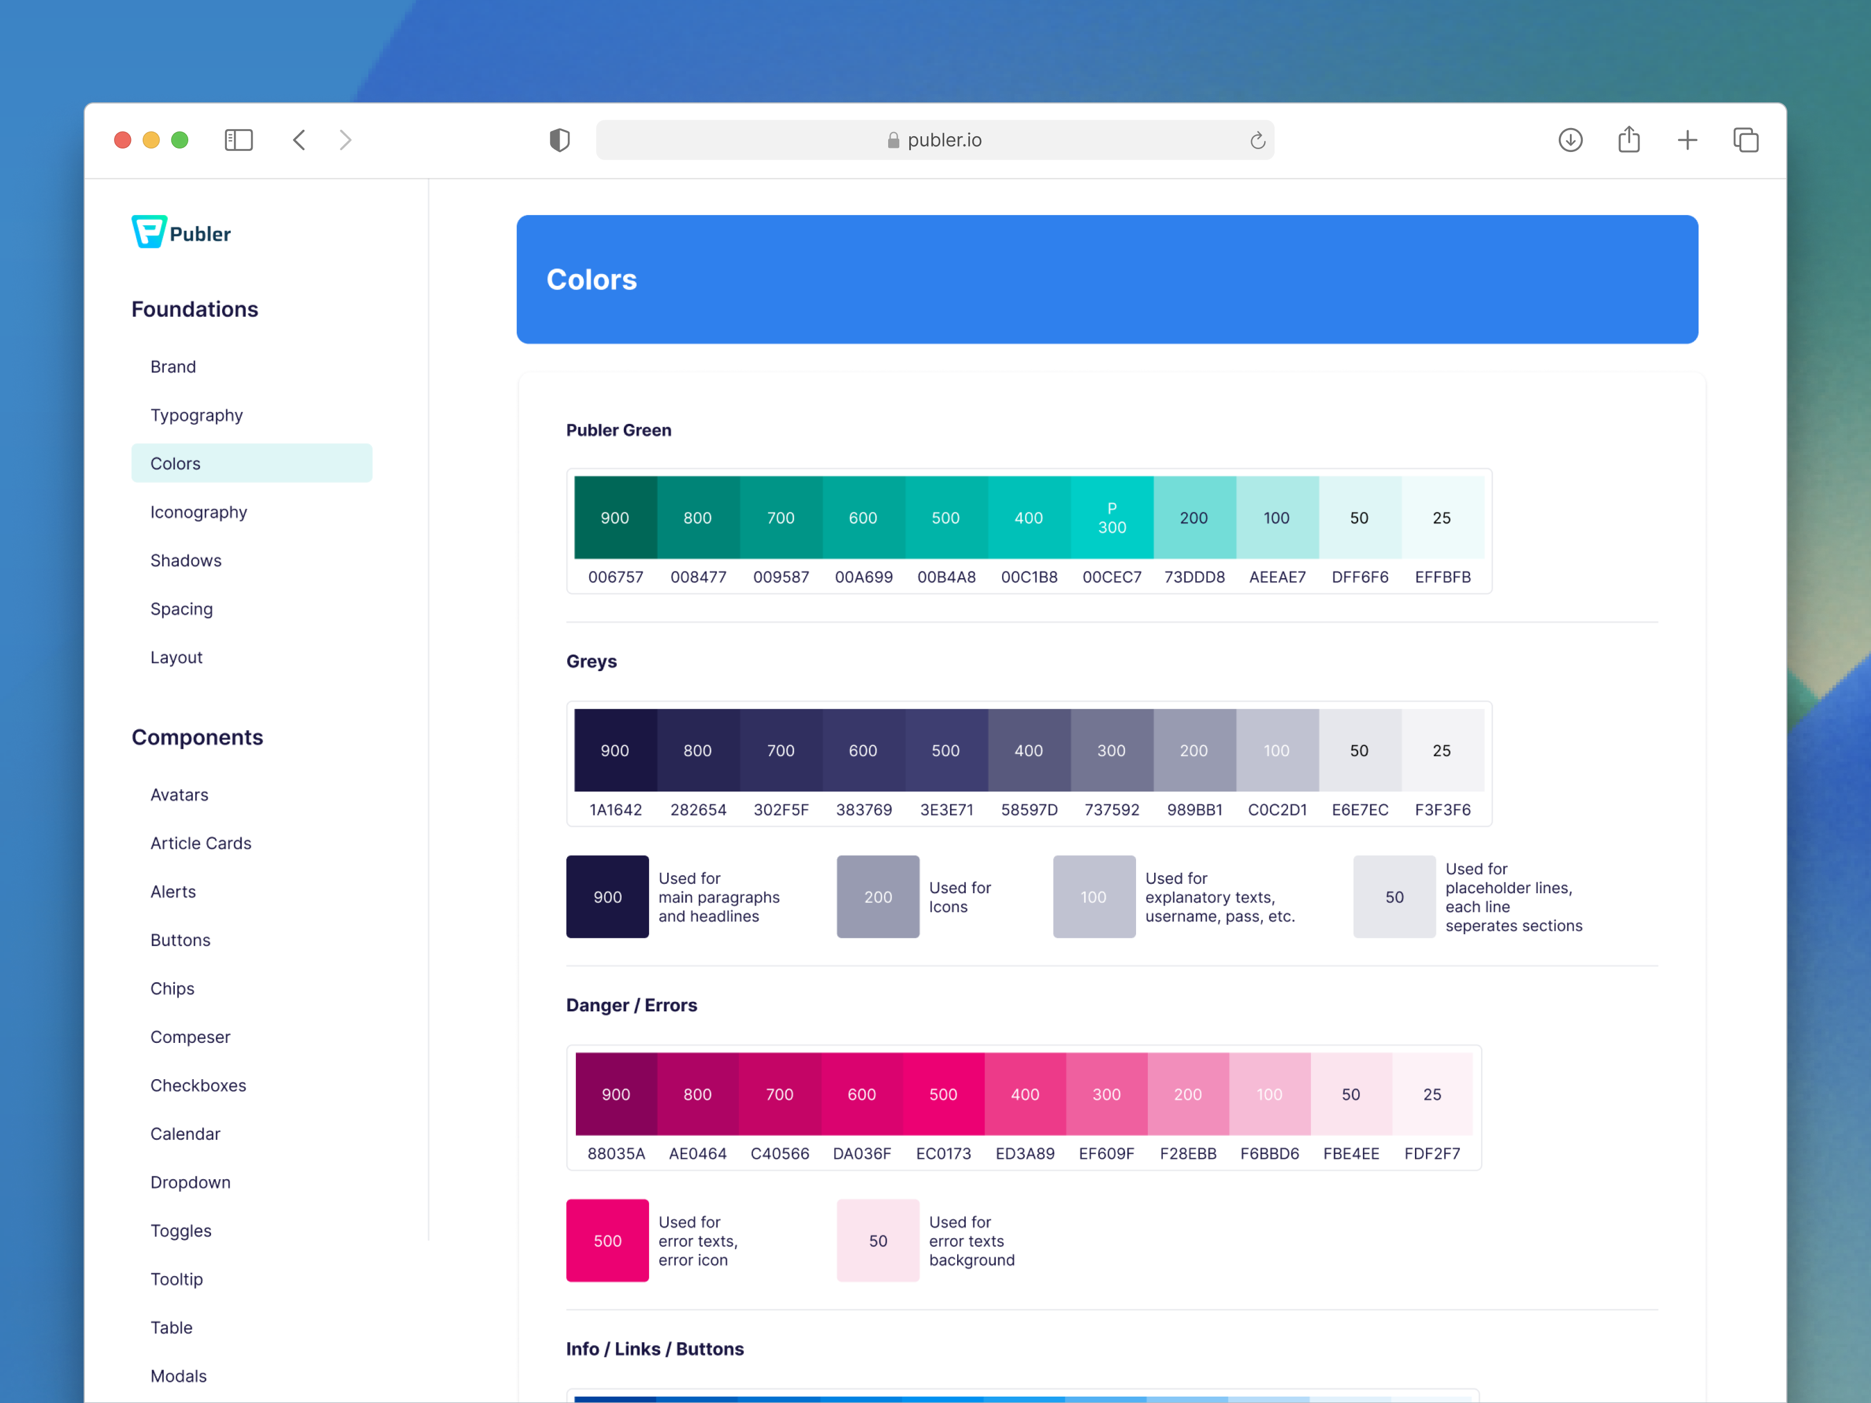
Task: Open the Downloads list
Action: coord(1570,140)
